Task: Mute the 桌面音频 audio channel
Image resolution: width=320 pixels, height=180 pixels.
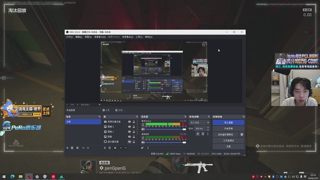Action: (143, 142)
